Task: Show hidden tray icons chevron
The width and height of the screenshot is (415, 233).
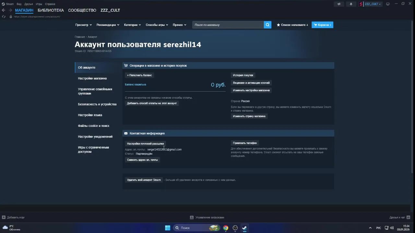Action: point(370,228)
